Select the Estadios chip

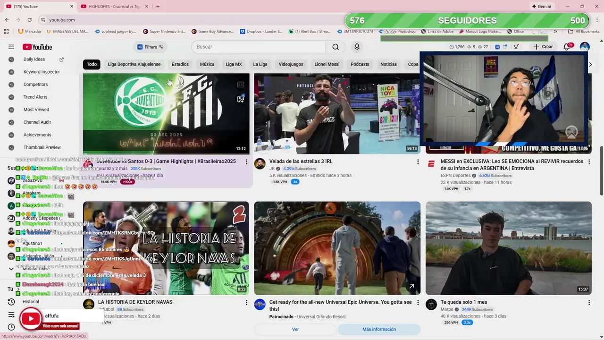point(180,64)
